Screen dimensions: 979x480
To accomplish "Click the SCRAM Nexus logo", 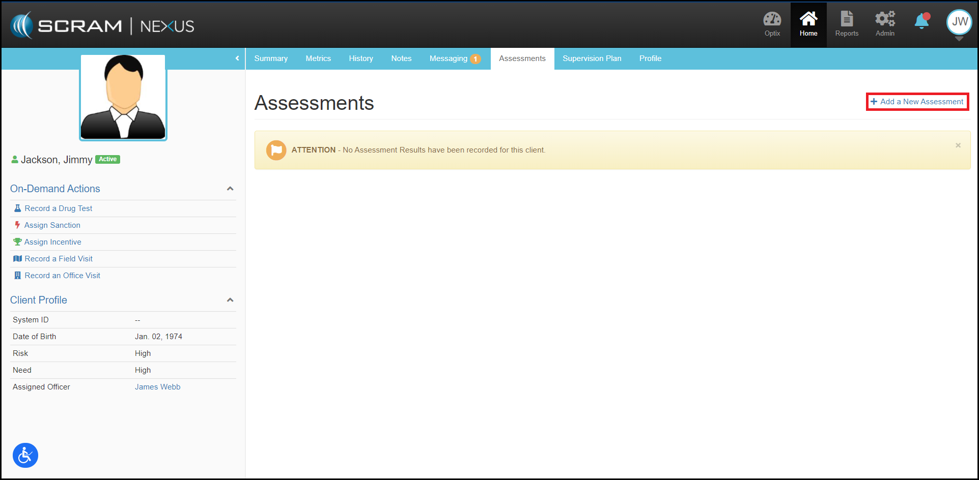I will click(102, 25).
